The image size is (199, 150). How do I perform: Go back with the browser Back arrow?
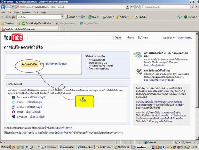pos(3,7)
